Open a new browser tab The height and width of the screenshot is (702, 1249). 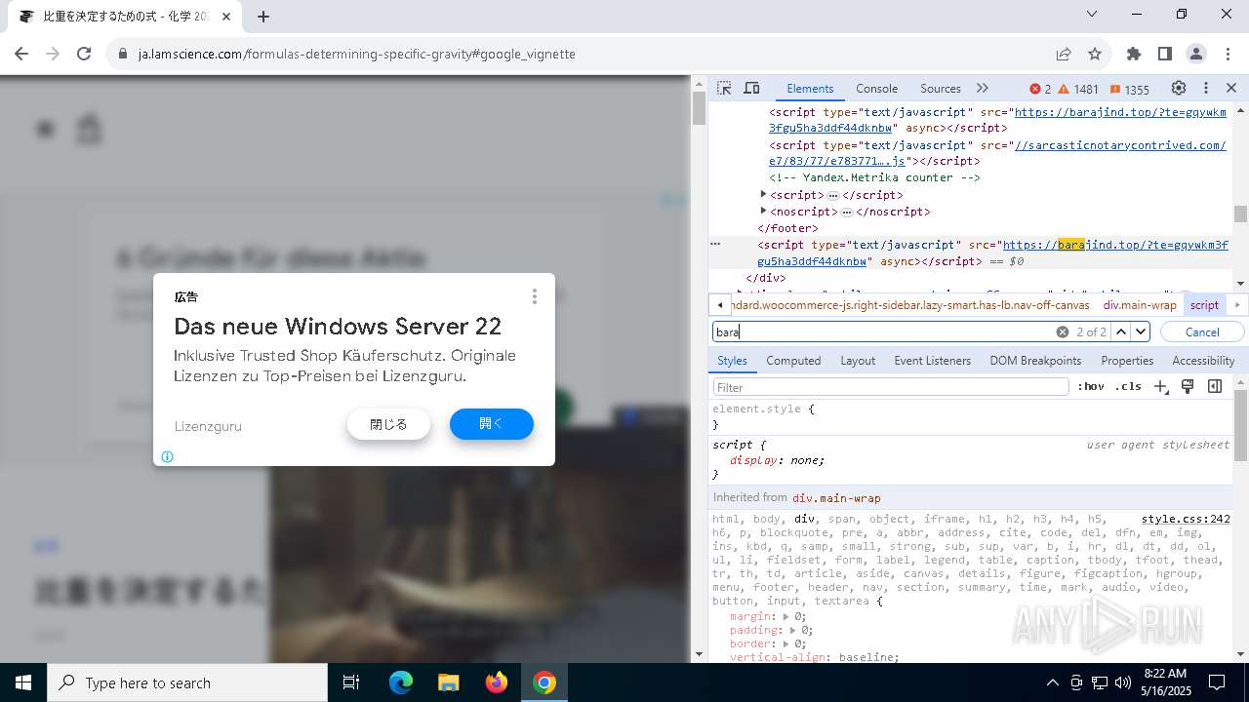pyautogui.click(x=263, y=17)
